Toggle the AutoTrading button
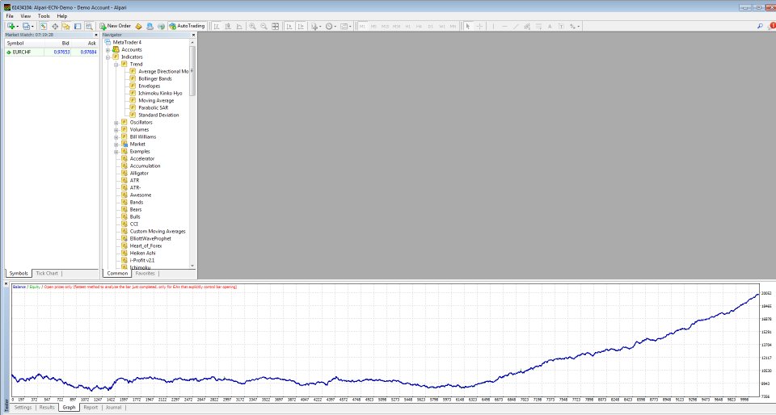The height and width of the screenshot is (415, 776). click(187, 26)
